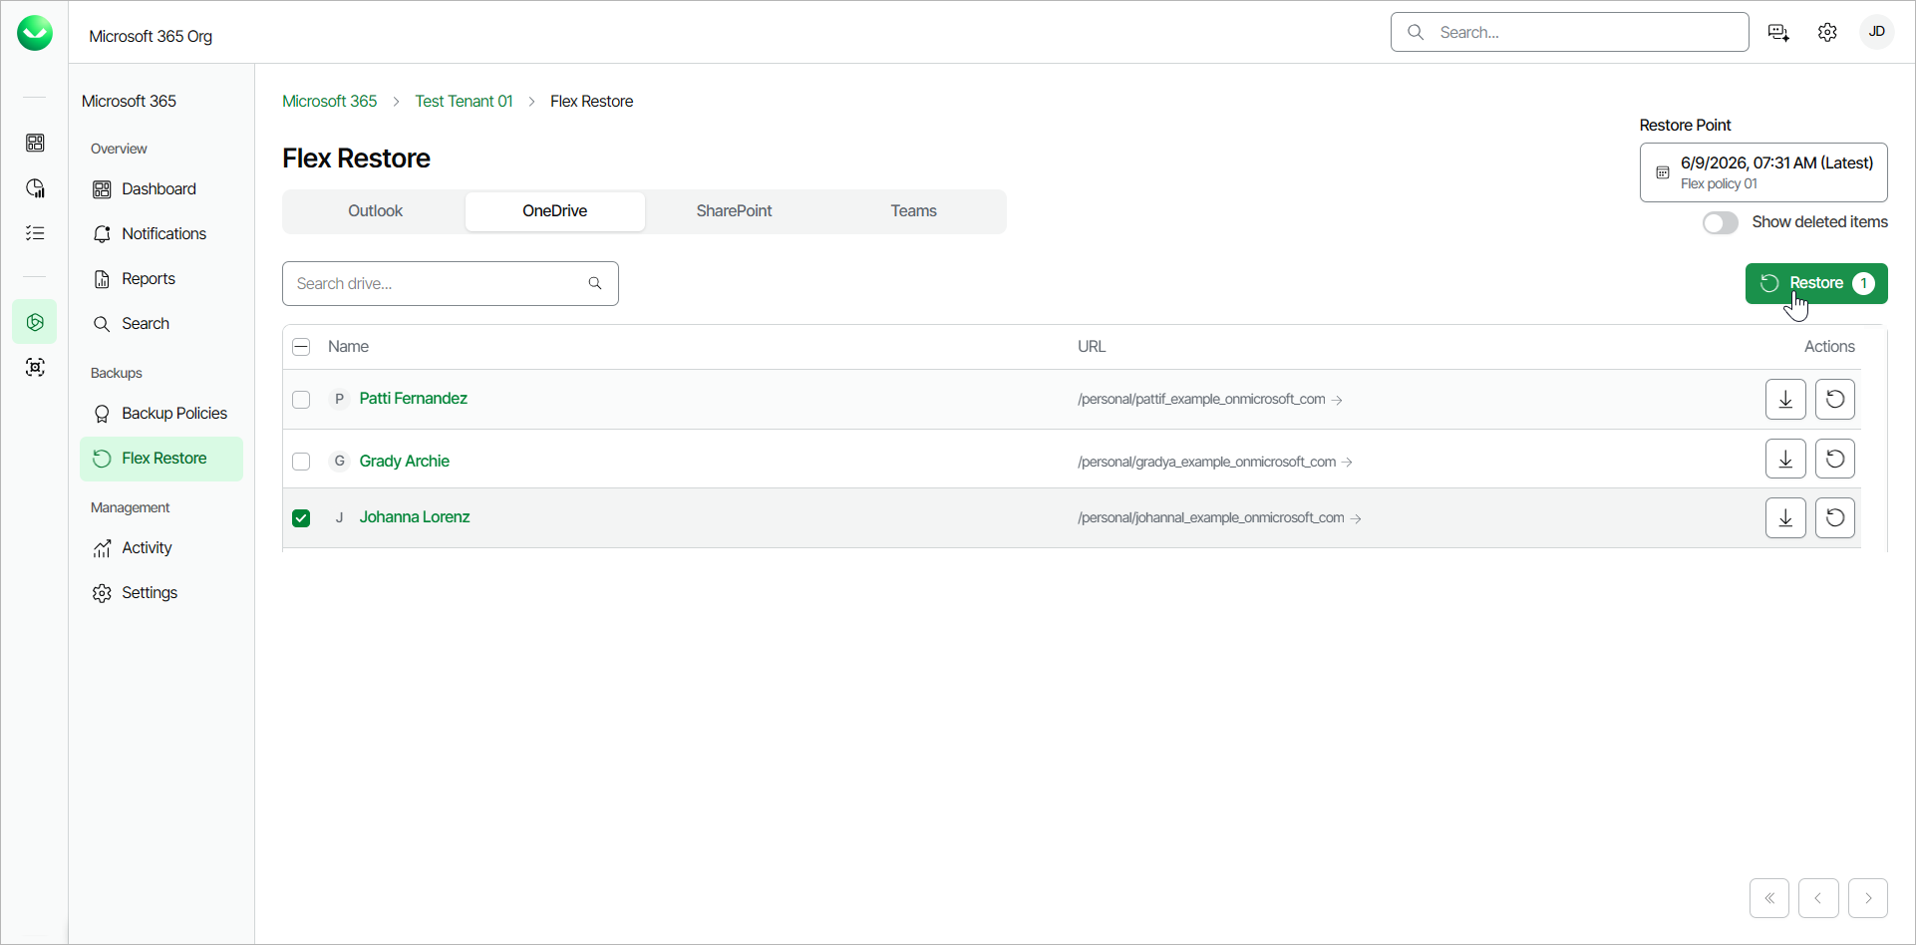Go to previous page arrow
The width and height of the screenshot is (1916, 945).
pos(1818,898)
